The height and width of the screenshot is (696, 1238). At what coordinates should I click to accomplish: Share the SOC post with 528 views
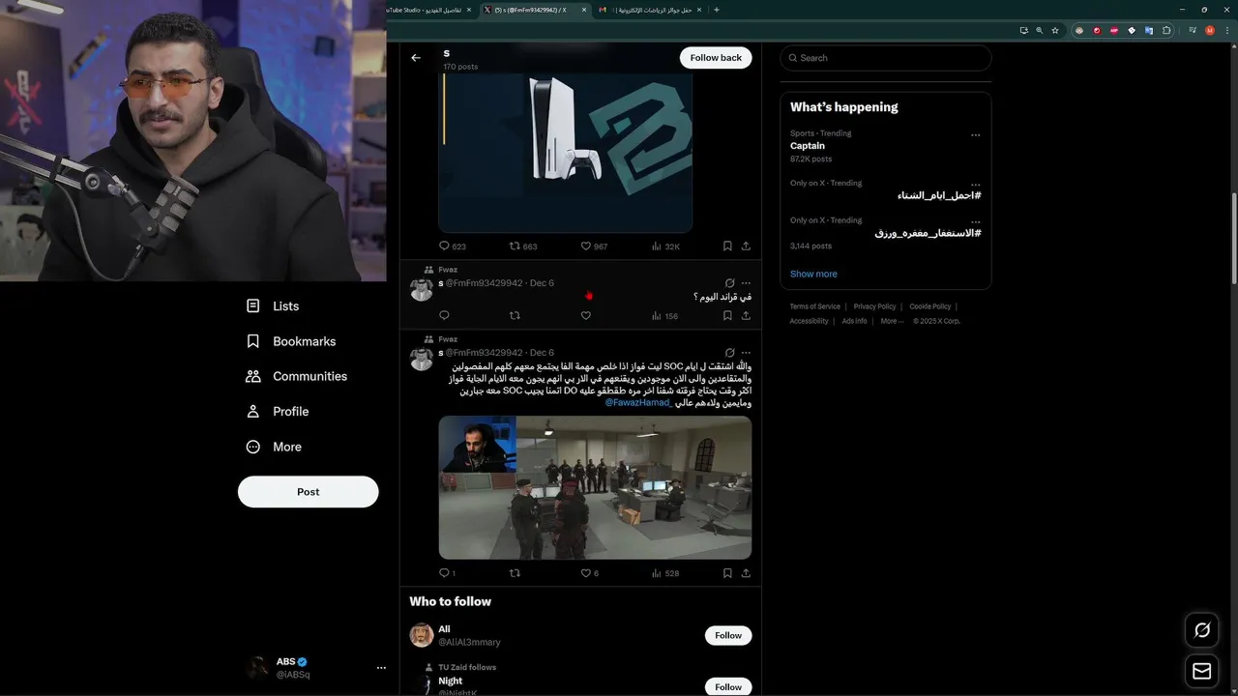coord(746,573)
